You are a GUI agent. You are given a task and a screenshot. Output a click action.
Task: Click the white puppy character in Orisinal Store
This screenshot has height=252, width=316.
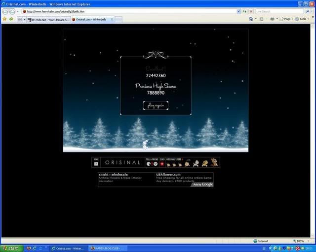tap(196, 163)
